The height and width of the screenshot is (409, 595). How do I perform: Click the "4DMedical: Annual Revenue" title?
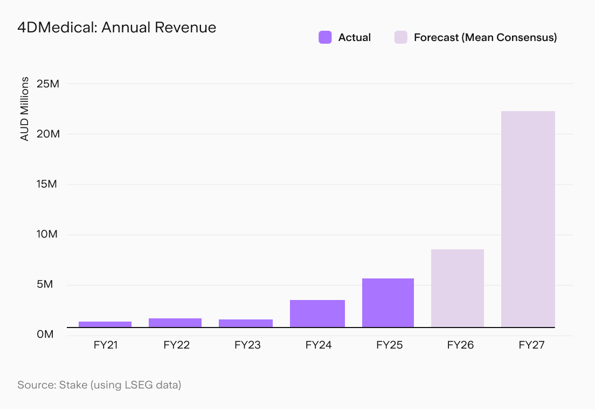point(117,28)
